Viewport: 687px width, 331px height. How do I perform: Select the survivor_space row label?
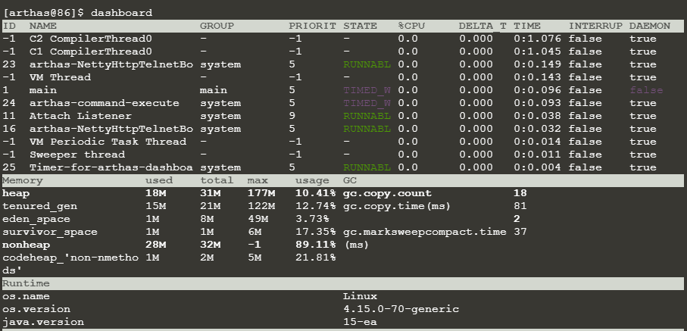coord(50,232)
